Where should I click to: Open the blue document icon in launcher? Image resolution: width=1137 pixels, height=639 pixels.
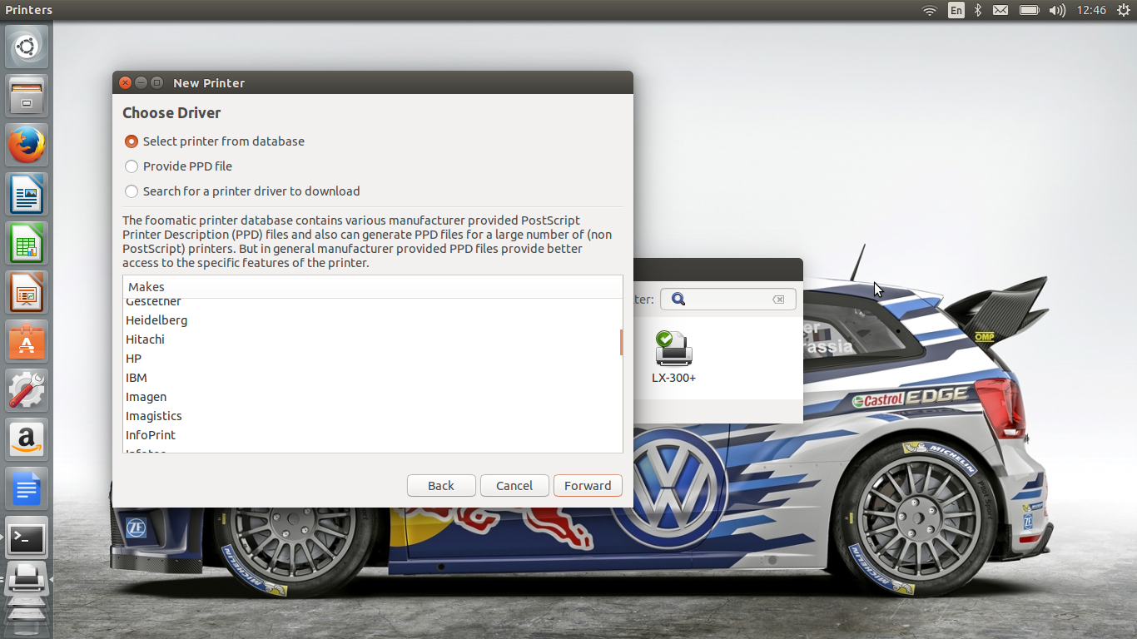click(x=27, y=488)
